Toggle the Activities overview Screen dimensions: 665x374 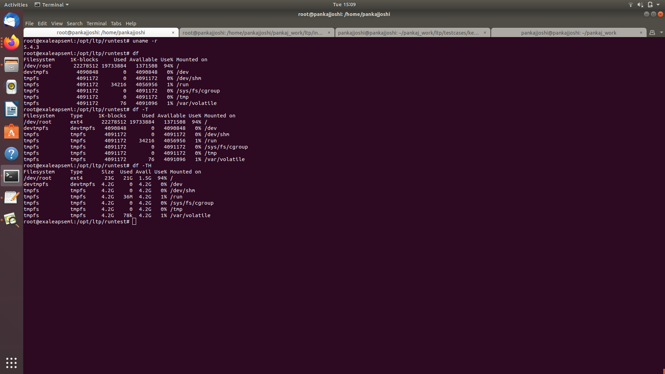(x=16, y=5)
